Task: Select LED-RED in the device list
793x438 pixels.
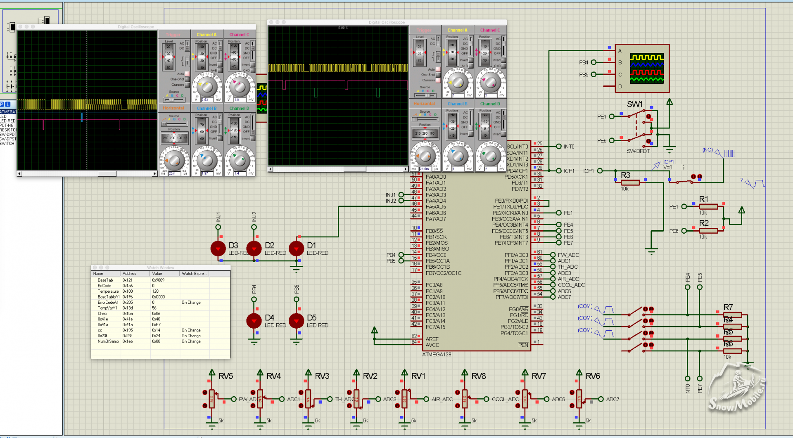Action: 8,121
